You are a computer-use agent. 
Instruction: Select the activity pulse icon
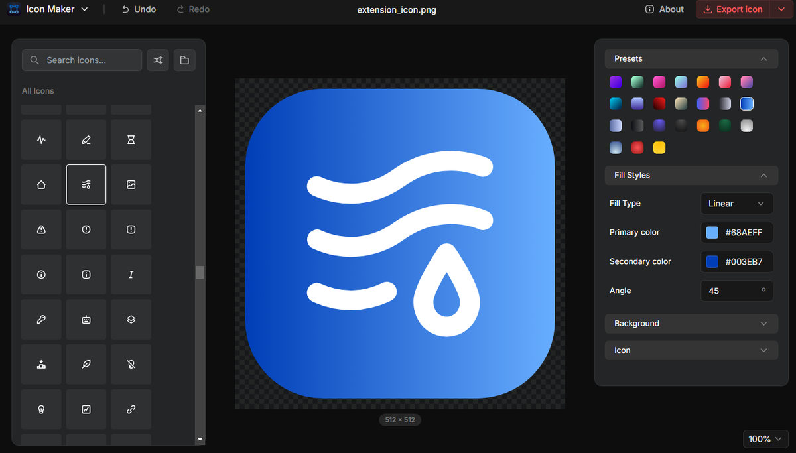41,140
